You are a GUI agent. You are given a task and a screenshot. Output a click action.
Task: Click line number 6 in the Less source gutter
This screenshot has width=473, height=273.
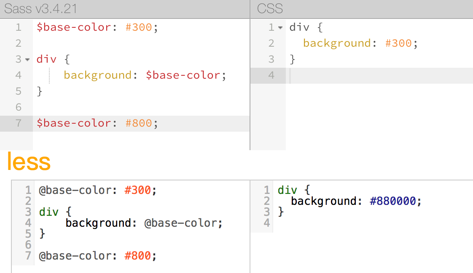(28, 245)
